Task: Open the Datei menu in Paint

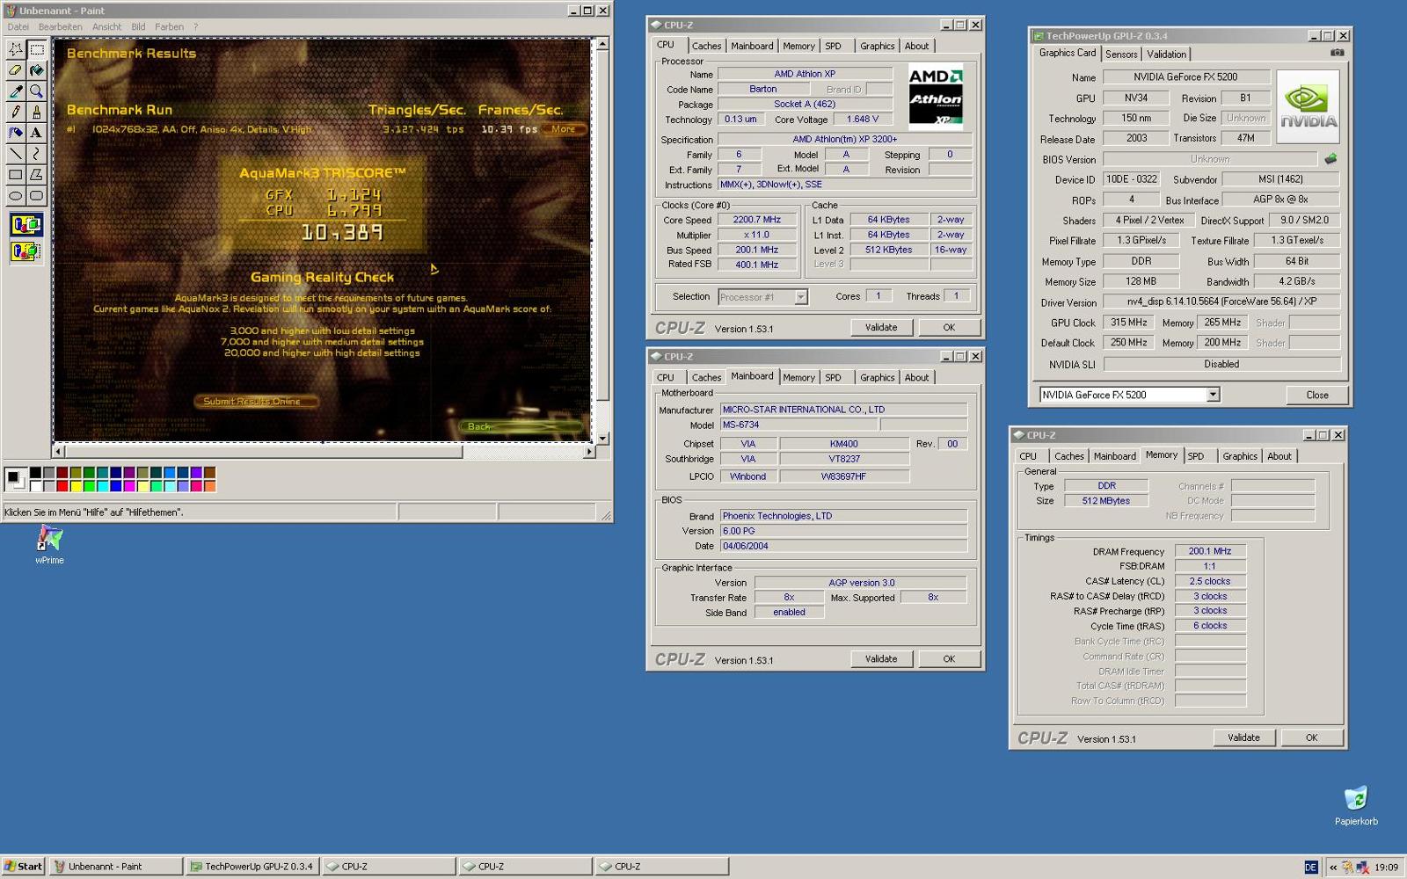Action: tap(18, 26)
